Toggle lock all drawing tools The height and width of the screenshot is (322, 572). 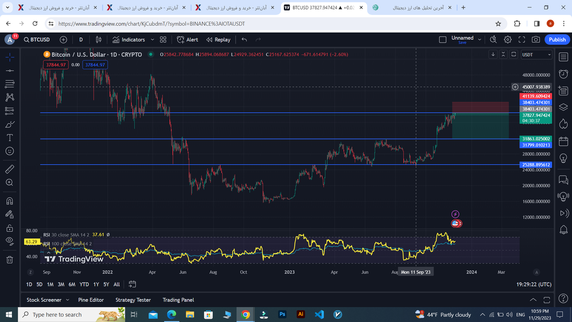tap(10, 228)
